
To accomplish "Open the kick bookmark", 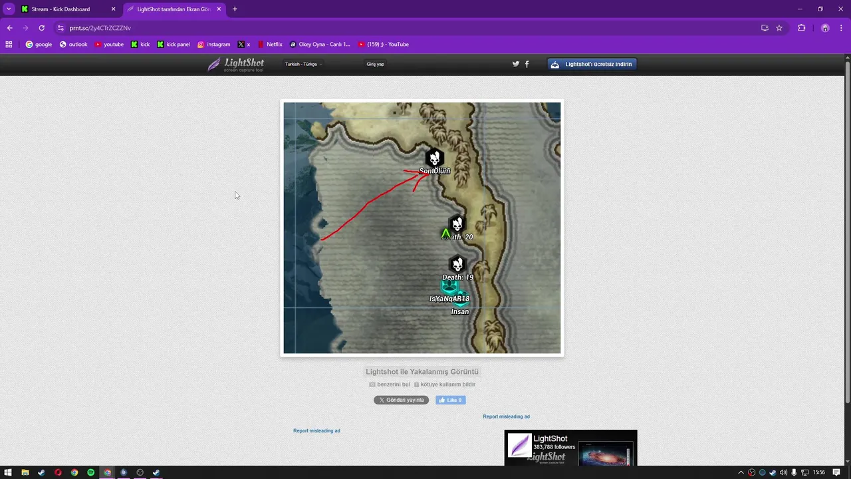I will point(140,45).
